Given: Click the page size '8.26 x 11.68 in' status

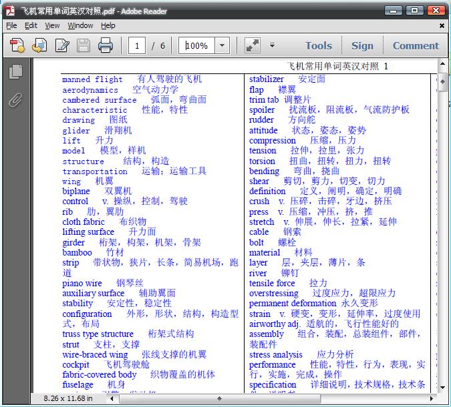Looking at the screenshot, I should pos(68,398).
